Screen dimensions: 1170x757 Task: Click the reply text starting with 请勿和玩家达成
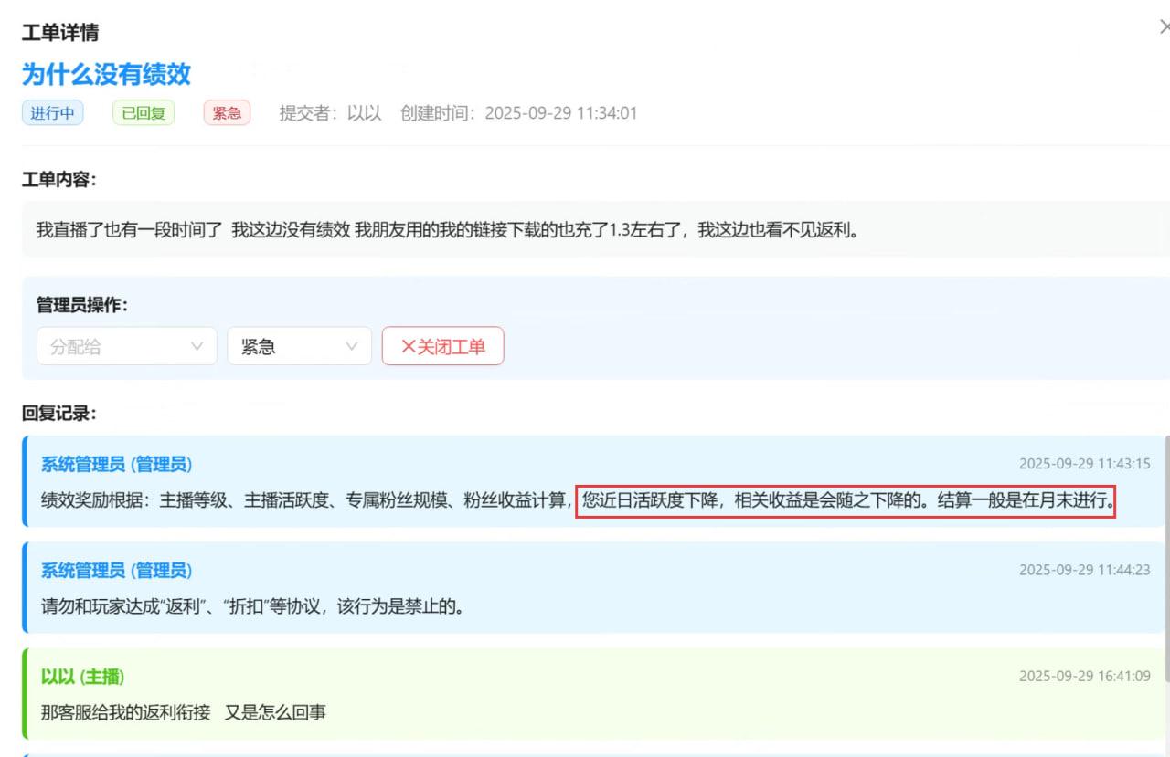tap(251, 606)
